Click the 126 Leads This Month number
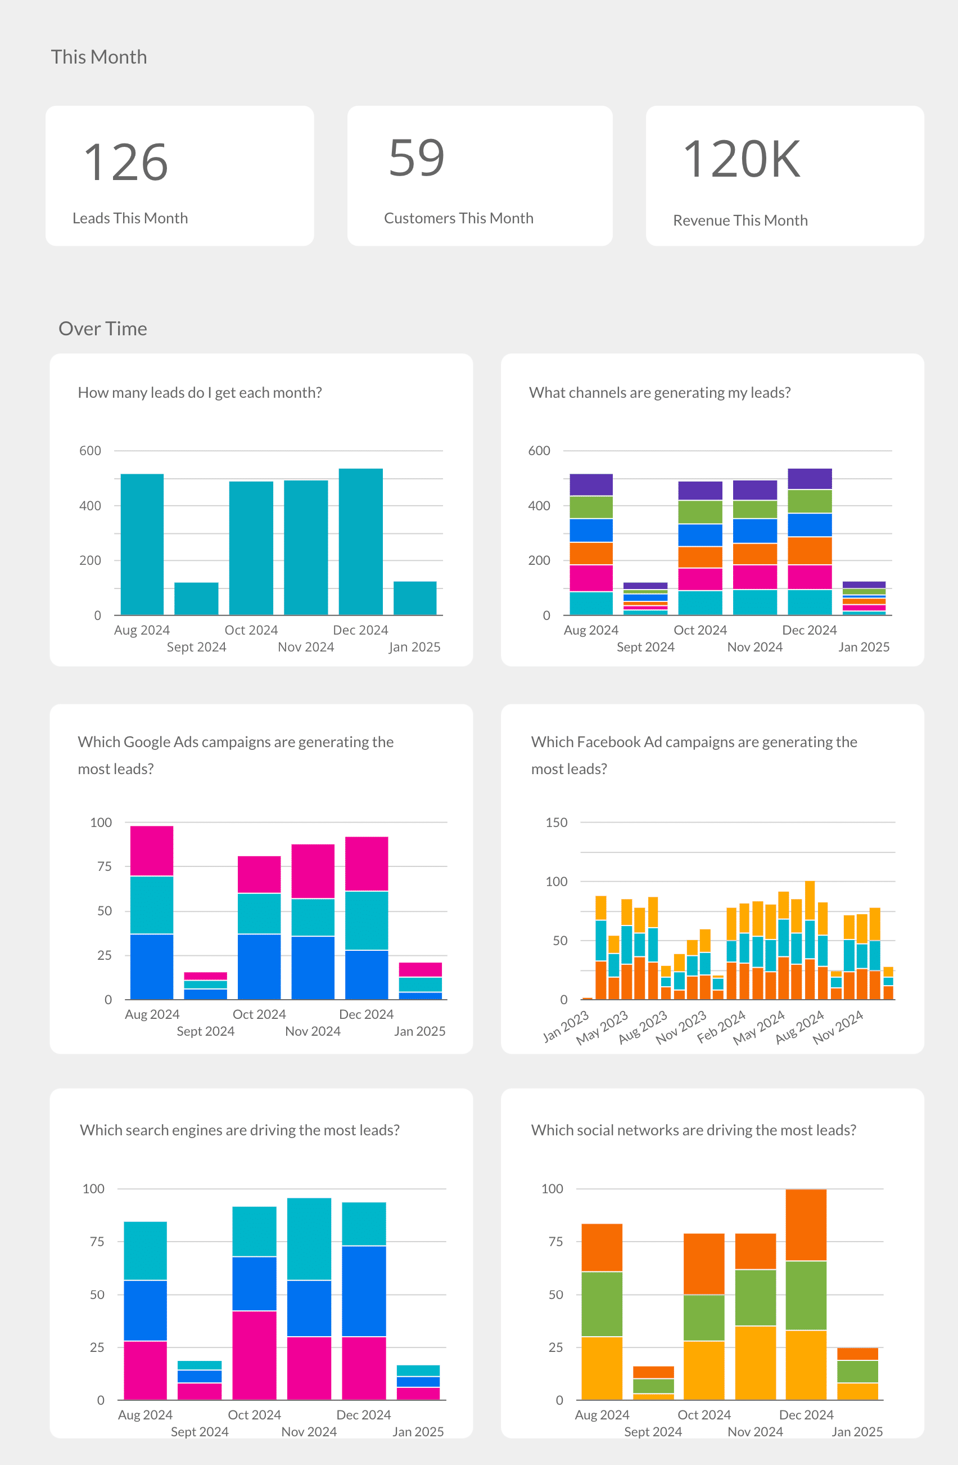Viewport: 958px width, 1465px height. pyautogui.click(x=126, y=162)
